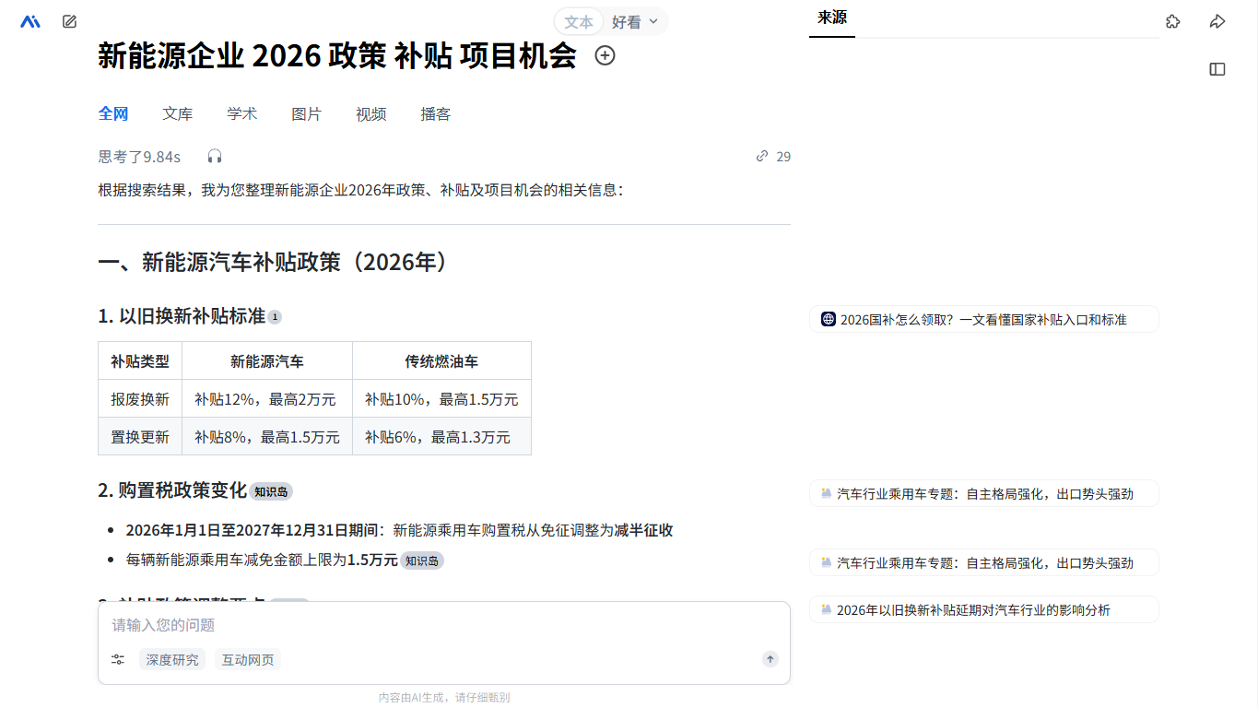Click the puzzle-piece extension icon
The height and width of the screenshot is (708, 1258).
pyautogui.click(x=1172, y=21)
